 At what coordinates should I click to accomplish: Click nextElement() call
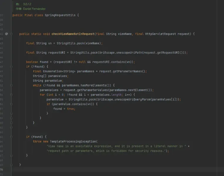[139, 90]
